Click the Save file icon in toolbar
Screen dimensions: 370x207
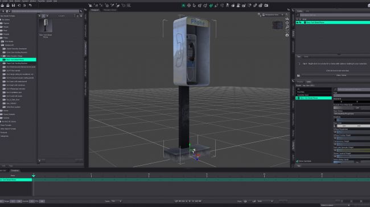(x=14, y=6)
